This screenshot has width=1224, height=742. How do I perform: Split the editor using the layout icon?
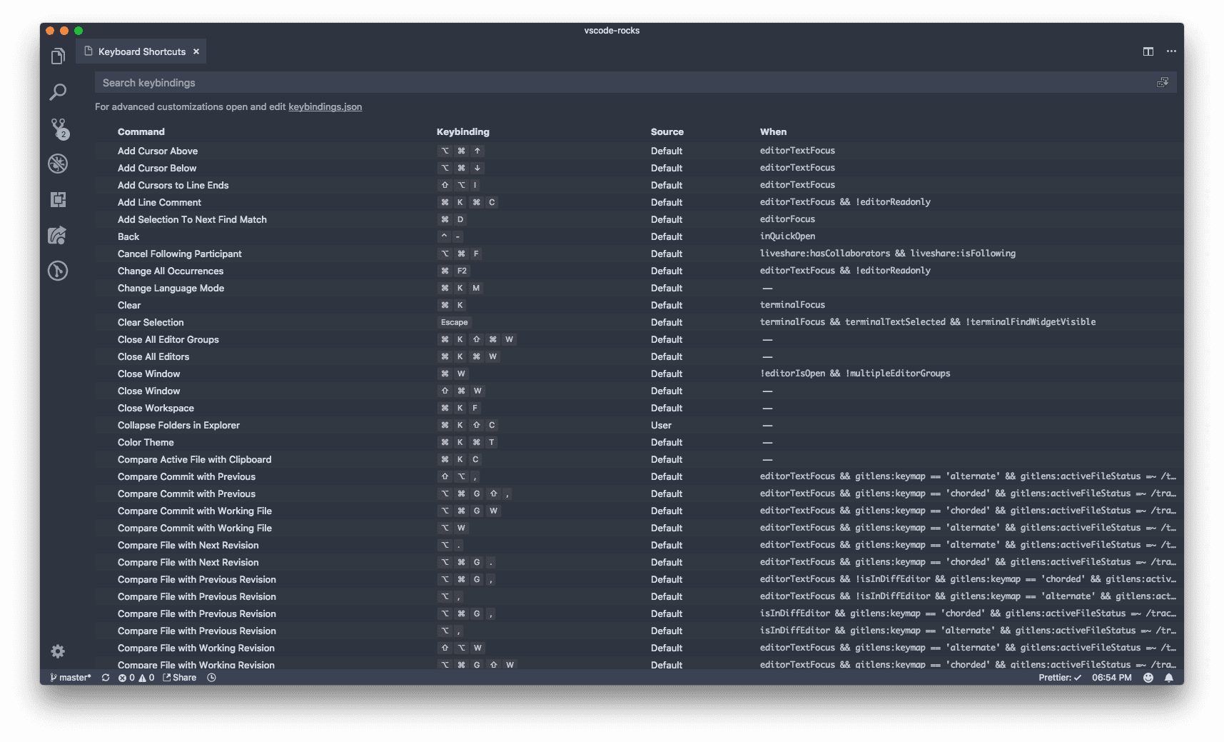click(x=1148, y=51)
